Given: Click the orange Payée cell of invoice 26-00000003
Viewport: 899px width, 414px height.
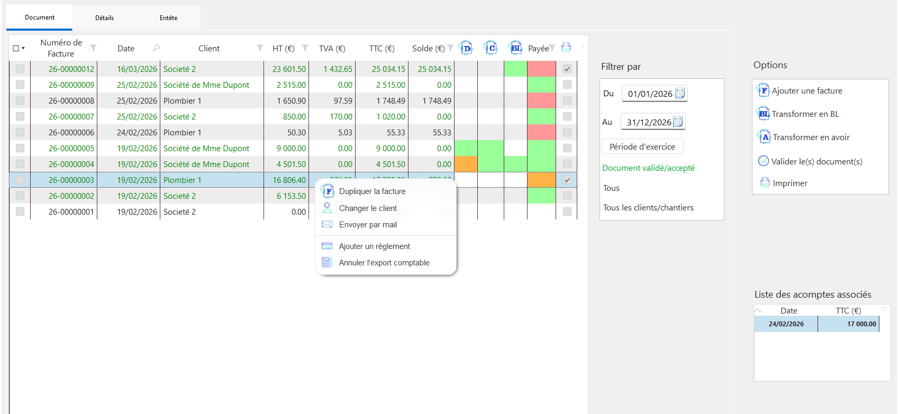Looking at the screenshot, I should 541,180.
